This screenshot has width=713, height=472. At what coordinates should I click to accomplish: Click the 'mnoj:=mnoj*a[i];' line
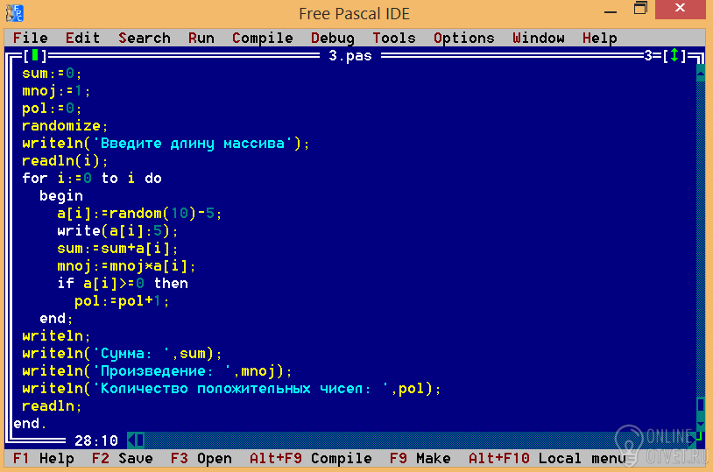(x=126, y=265)
